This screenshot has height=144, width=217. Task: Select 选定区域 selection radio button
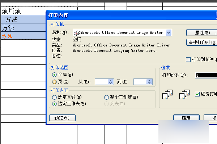(54, 97)
